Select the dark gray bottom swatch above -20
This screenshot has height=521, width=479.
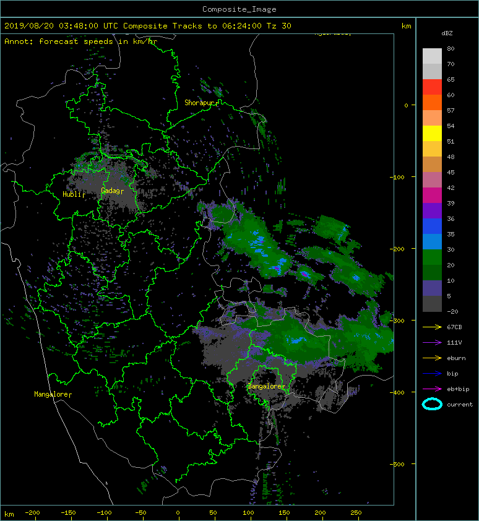click(x=432, y=304)
